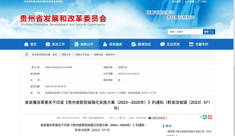Screen dimensions: 235x136
Task: Click the briefcase icon for 发改工作
Action: click(x=48, y=44)
